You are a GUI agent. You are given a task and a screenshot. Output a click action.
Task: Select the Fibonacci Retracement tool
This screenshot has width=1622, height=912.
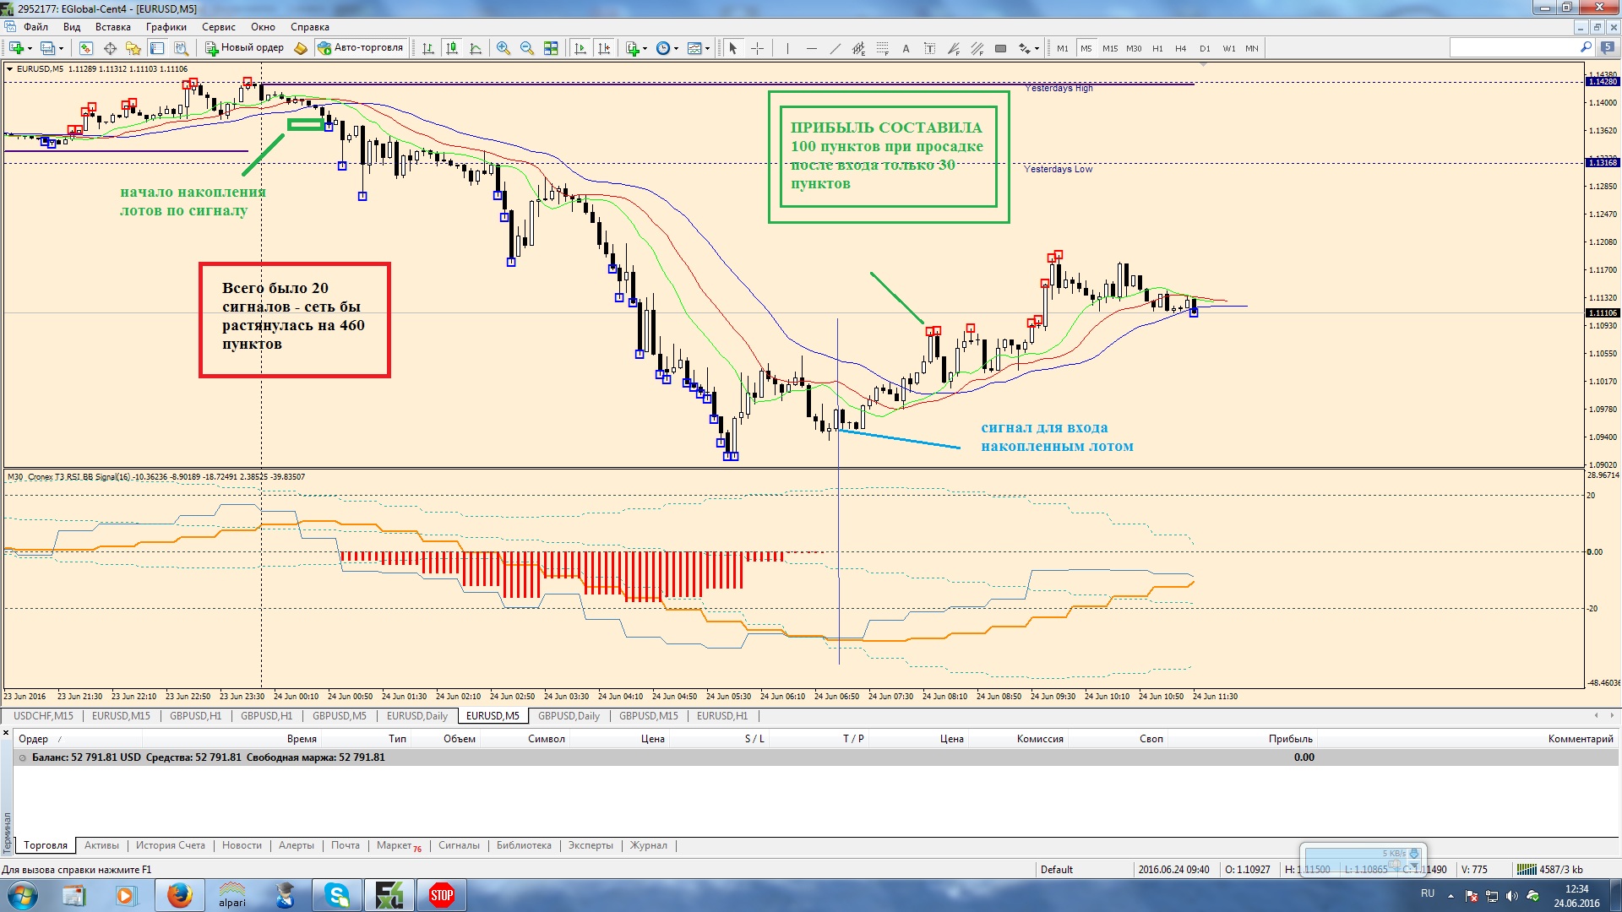point(882,48)
